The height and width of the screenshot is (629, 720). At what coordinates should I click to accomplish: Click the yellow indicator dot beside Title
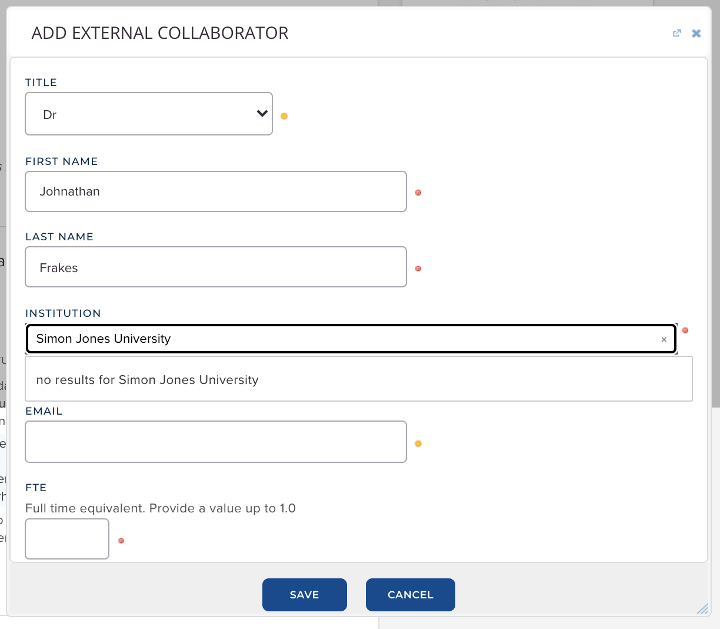click(284, 116)
